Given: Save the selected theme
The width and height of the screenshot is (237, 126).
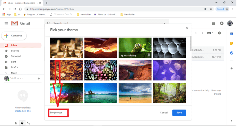Looking at the screenshot, I should (179, 113).
